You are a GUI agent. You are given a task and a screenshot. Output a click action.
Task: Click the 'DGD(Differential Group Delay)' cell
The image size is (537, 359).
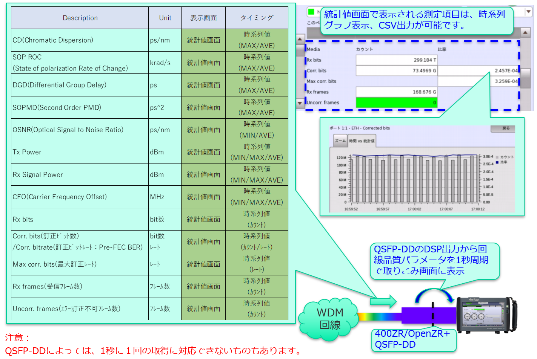tap(80, 85)
